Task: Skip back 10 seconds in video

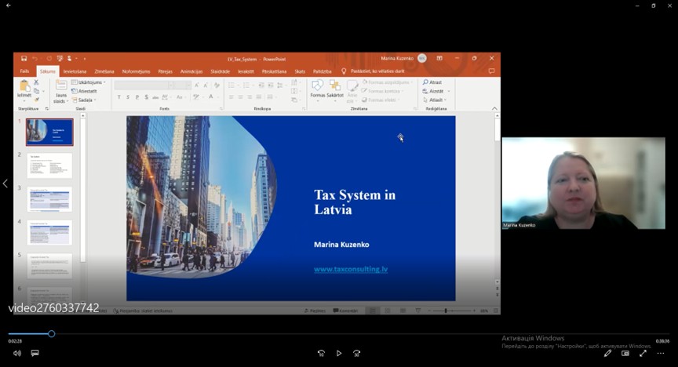Action: click(321, 354)
